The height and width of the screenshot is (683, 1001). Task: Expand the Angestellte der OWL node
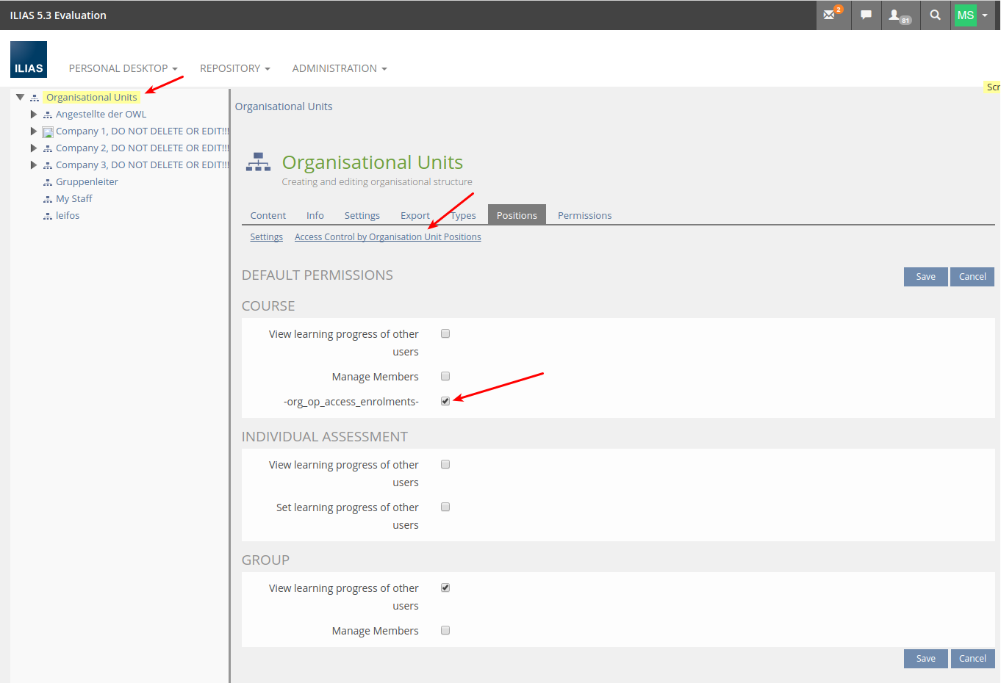pyautogui.click(x=34, y=115)
